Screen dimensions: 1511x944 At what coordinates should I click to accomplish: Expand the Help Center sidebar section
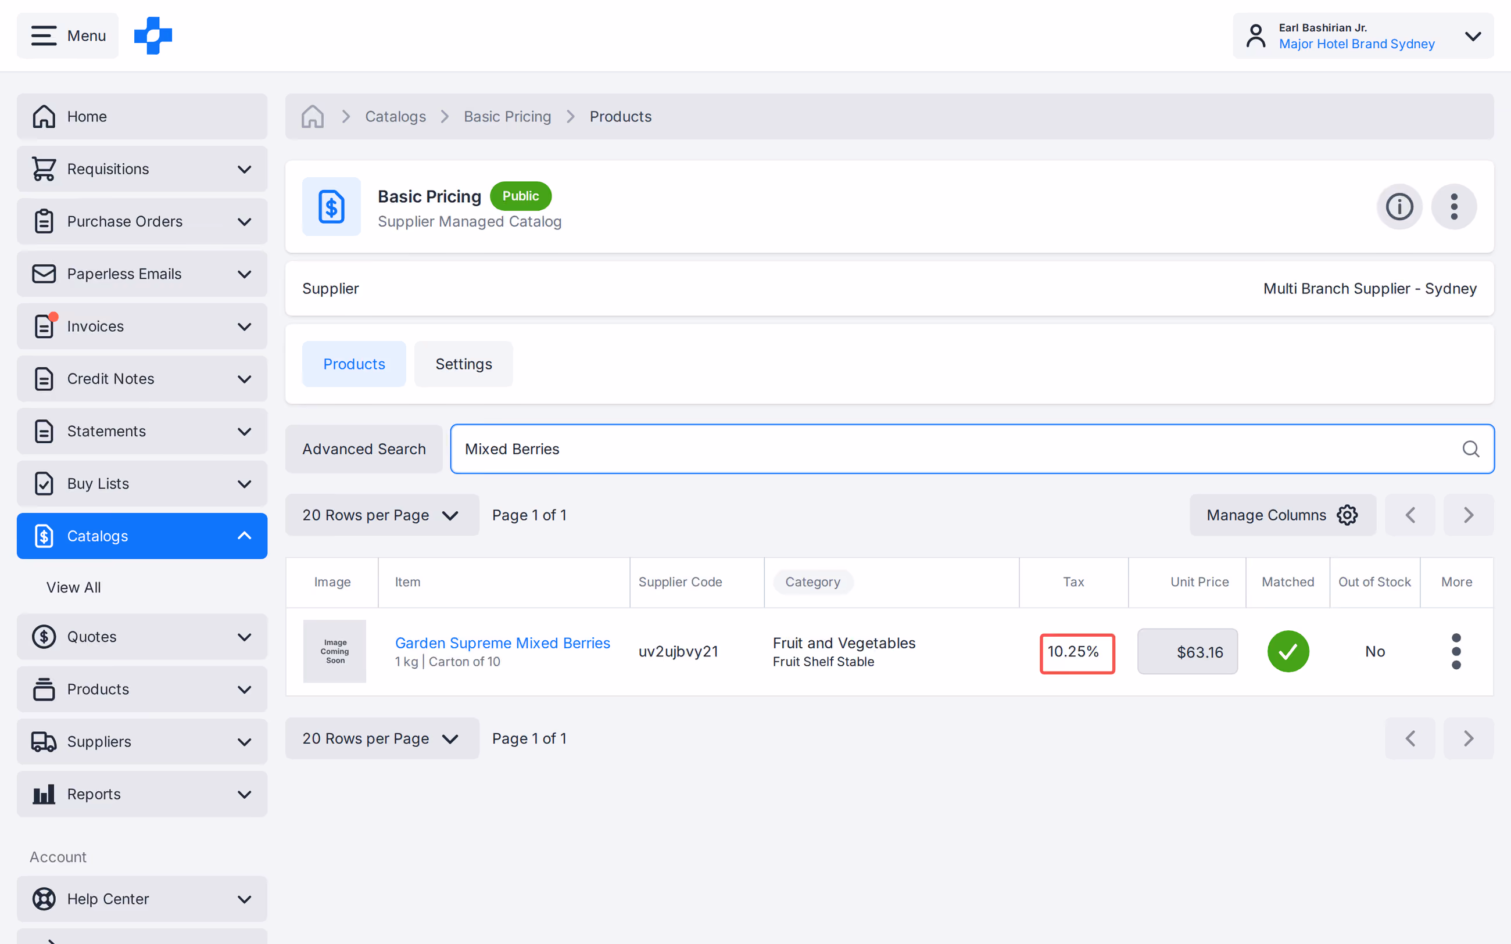tap(142, 899)
